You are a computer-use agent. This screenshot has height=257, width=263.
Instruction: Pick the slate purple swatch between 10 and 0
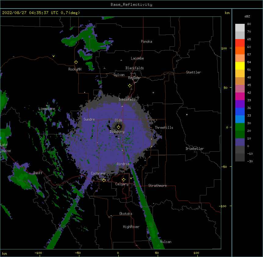[240, 142]
